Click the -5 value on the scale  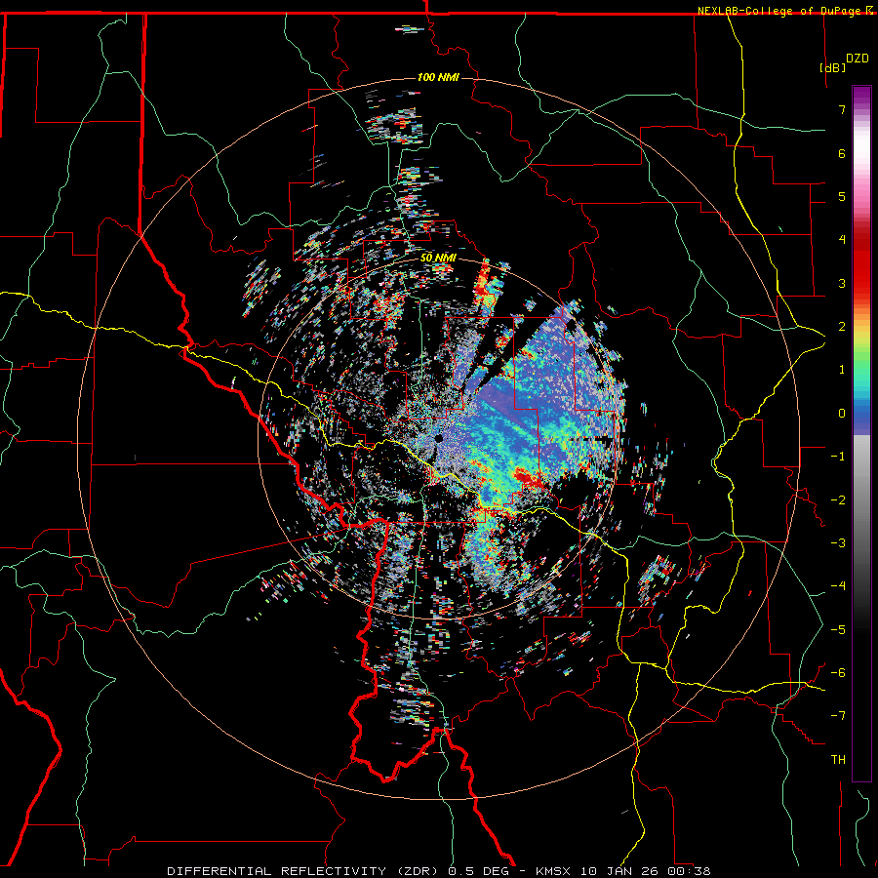point(838,629)
